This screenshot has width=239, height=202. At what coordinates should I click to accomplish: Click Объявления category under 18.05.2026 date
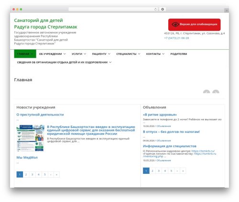pos(163,160)
